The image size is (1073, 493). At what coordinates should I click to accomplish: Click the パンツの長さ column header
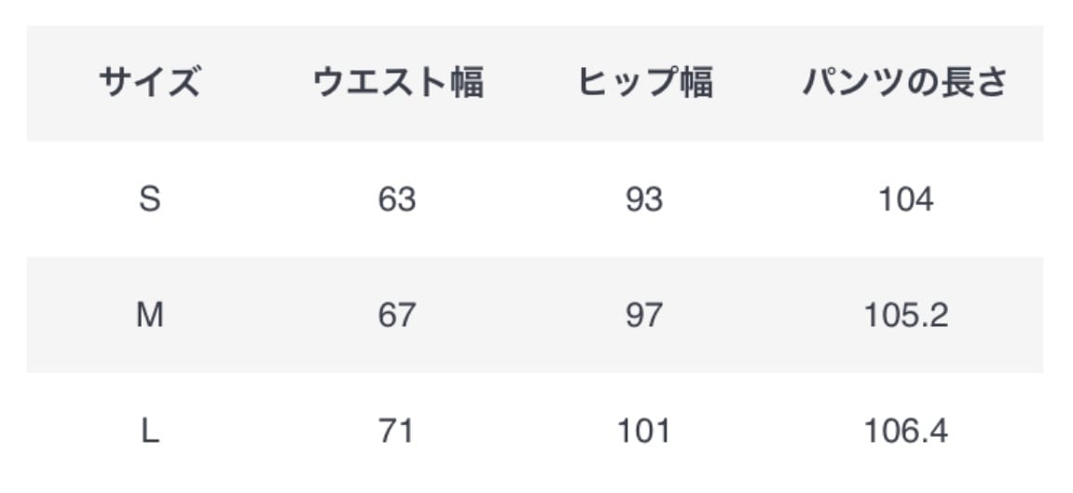[905, 84]
